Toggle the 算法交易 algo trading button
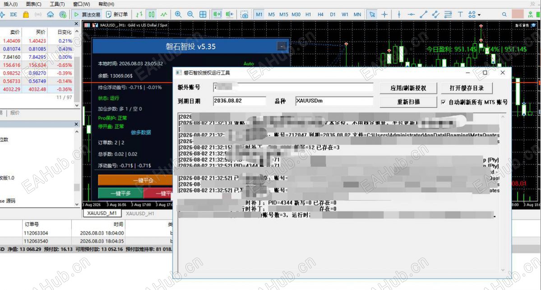Viewport: 541px width, 290px height. [87, 14]
